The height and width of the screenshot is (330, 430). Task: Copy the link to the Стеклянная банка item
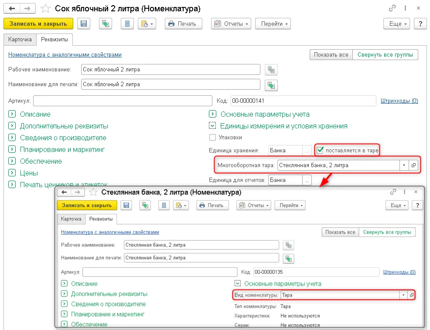[393, 192]
